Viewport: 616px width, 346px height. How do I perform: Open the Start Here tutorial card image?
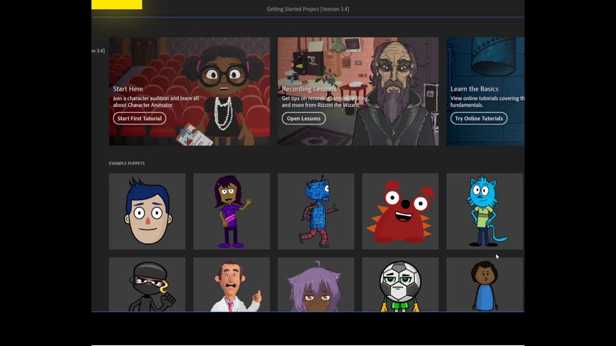[190, 91]
